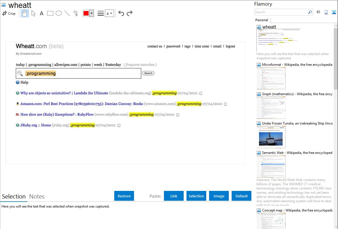This screenshot has width=338, height=229.
Task: Click the Paste Default button
Action: tap(242, 196)
